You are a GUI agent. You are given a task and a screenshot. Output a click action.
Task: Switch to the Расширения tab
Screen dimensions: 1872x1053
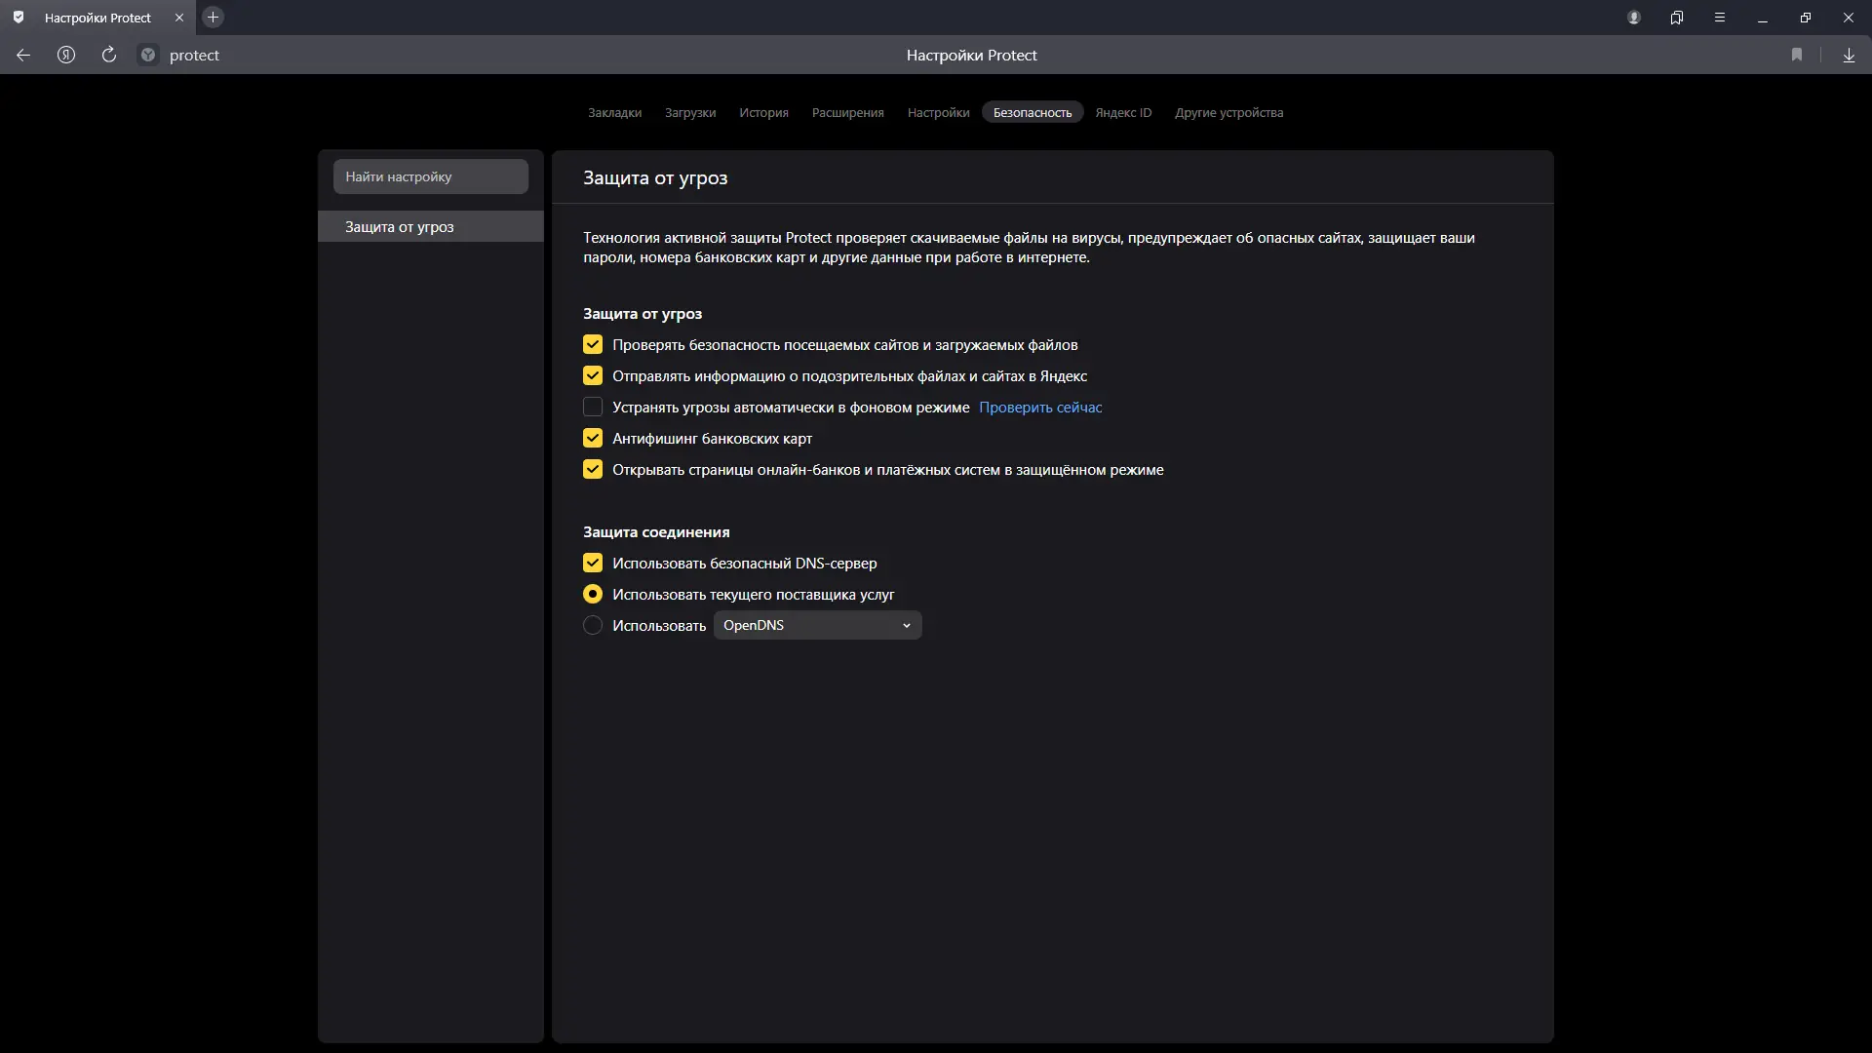click(847, 113)
